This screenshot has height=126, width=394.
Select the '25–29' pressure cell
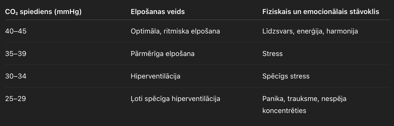[x=16, y=99]
